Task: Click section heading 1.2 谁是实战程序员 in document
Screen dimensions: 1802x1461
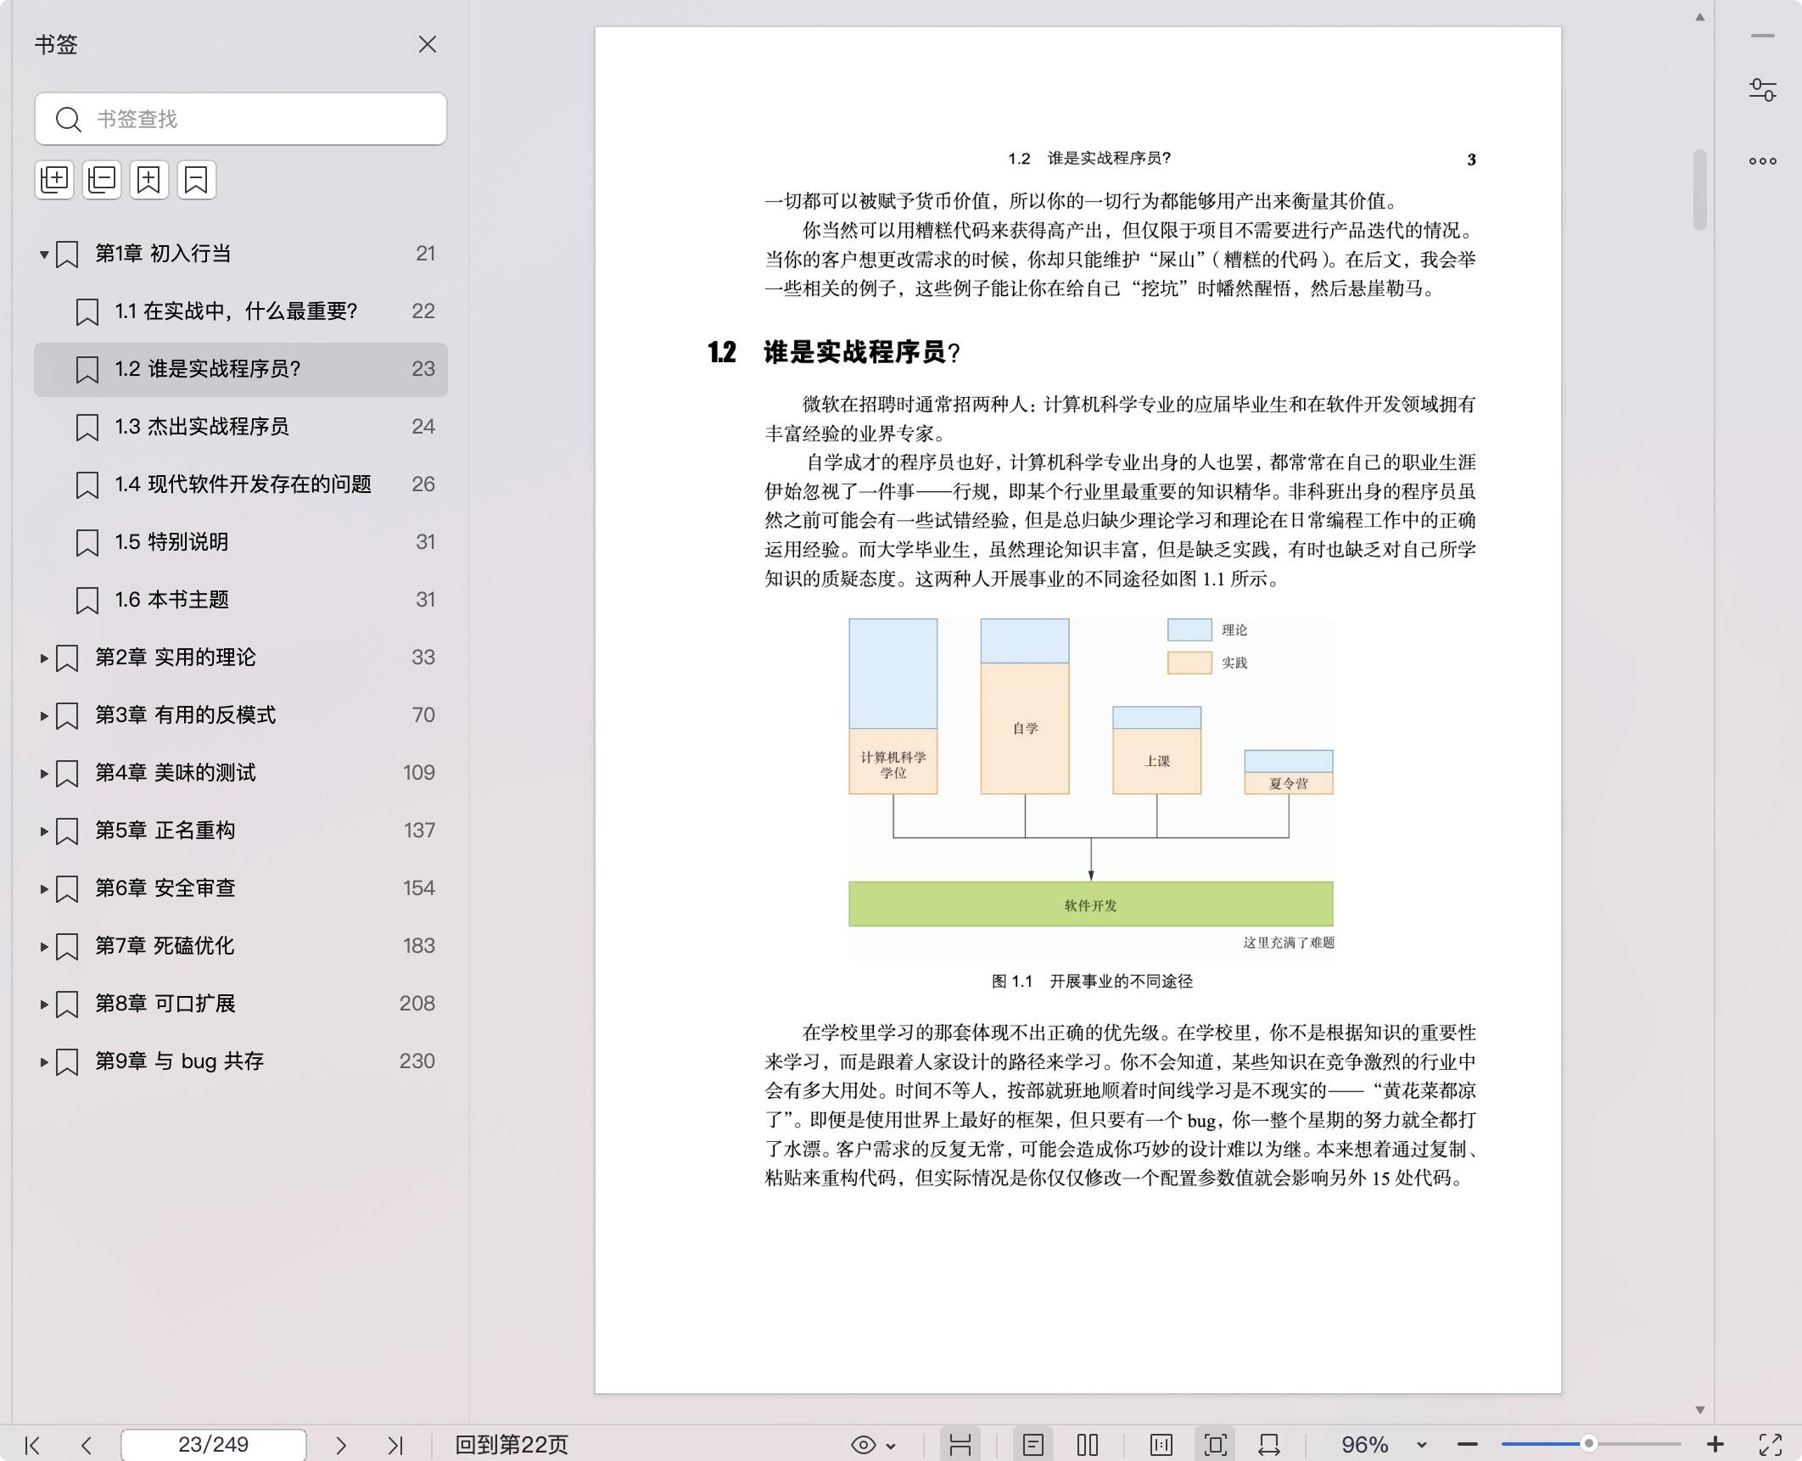Action: point(833,352)
